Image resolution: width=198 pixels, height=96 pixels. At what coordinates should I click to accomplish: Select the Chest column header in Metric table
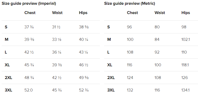132,13
